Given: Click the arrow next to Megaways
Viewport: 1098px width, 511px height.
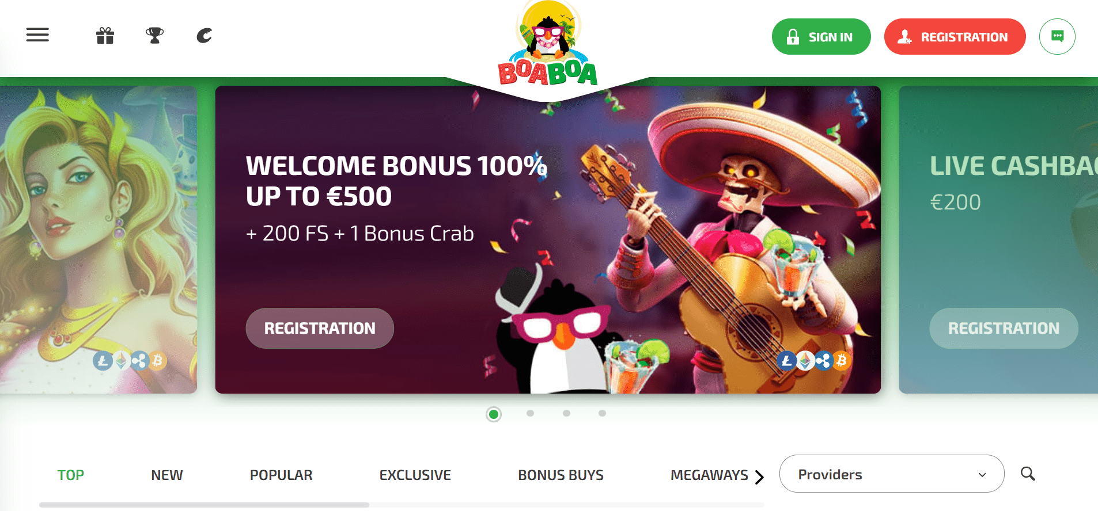Looking at the screenshot, I should tap(759, 476).
